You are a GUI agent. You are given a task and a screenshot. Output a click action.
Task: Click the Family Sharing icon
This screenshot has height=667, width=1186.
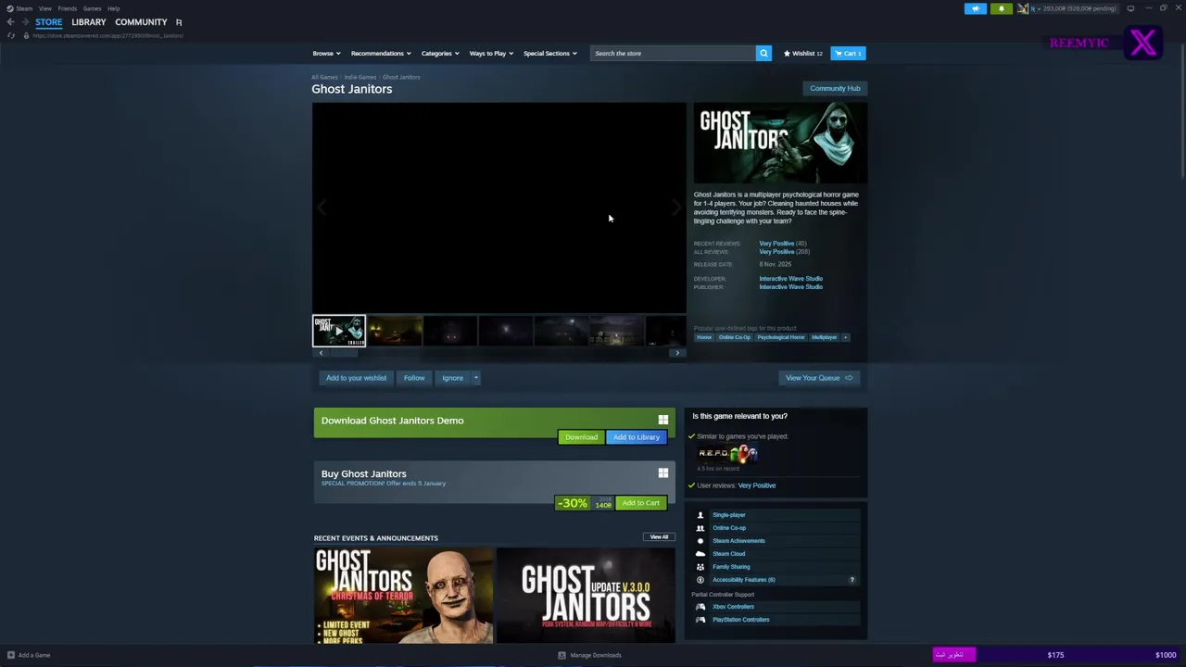[700, 567]
